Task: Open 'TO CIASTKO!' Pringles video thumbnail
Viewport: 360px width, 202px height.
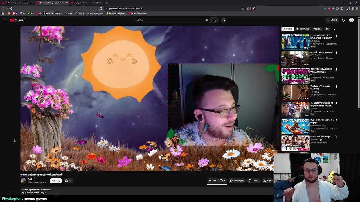Action: click(295, 126)
